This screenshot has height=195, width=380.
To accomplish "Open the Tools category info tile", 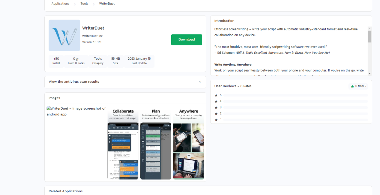I will pyautogui.click(x=98, y=61).
